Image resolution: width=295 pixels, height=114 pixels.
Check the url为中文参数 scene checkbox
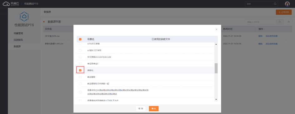coord(80,43)
